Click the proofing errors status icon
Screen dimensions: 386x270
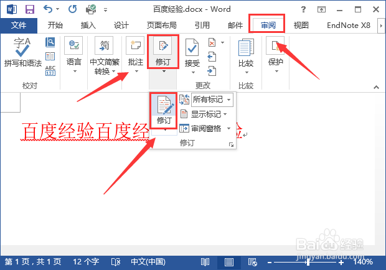(x=116, y=262)
